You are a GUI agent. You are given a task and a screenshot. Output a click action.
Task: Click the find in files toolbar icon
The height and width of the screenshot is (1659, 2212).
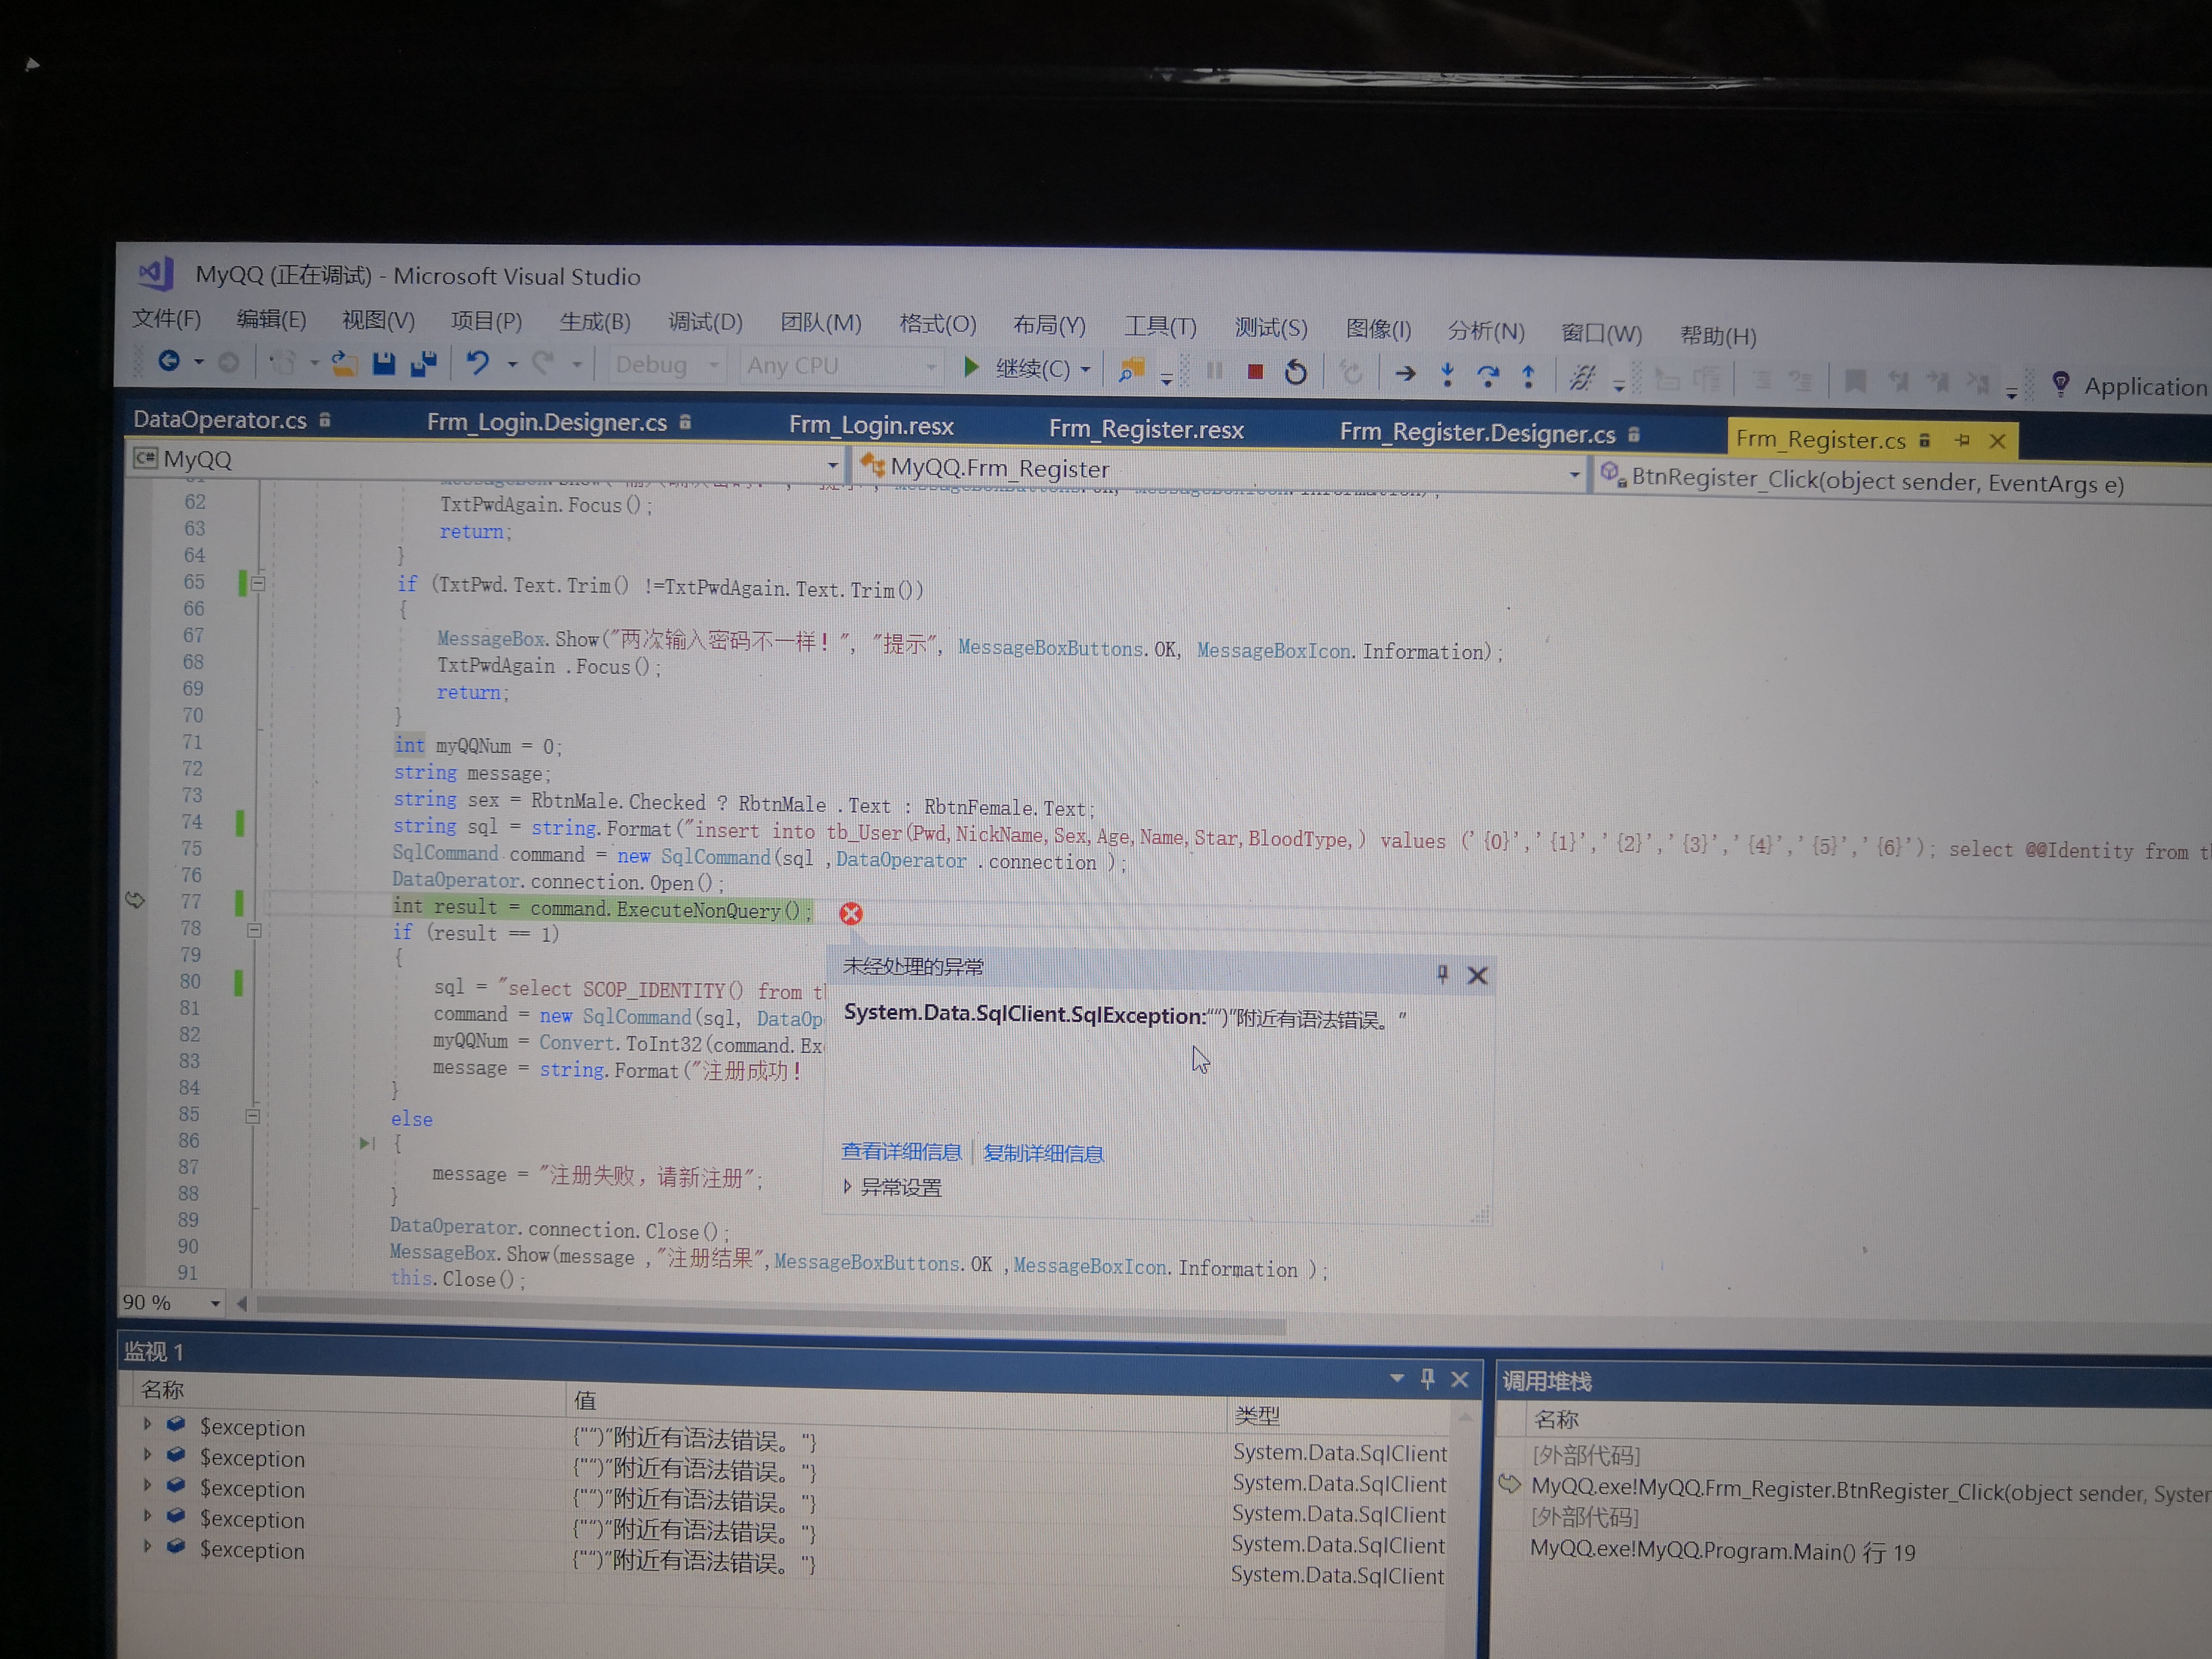tap(1131, 370)
